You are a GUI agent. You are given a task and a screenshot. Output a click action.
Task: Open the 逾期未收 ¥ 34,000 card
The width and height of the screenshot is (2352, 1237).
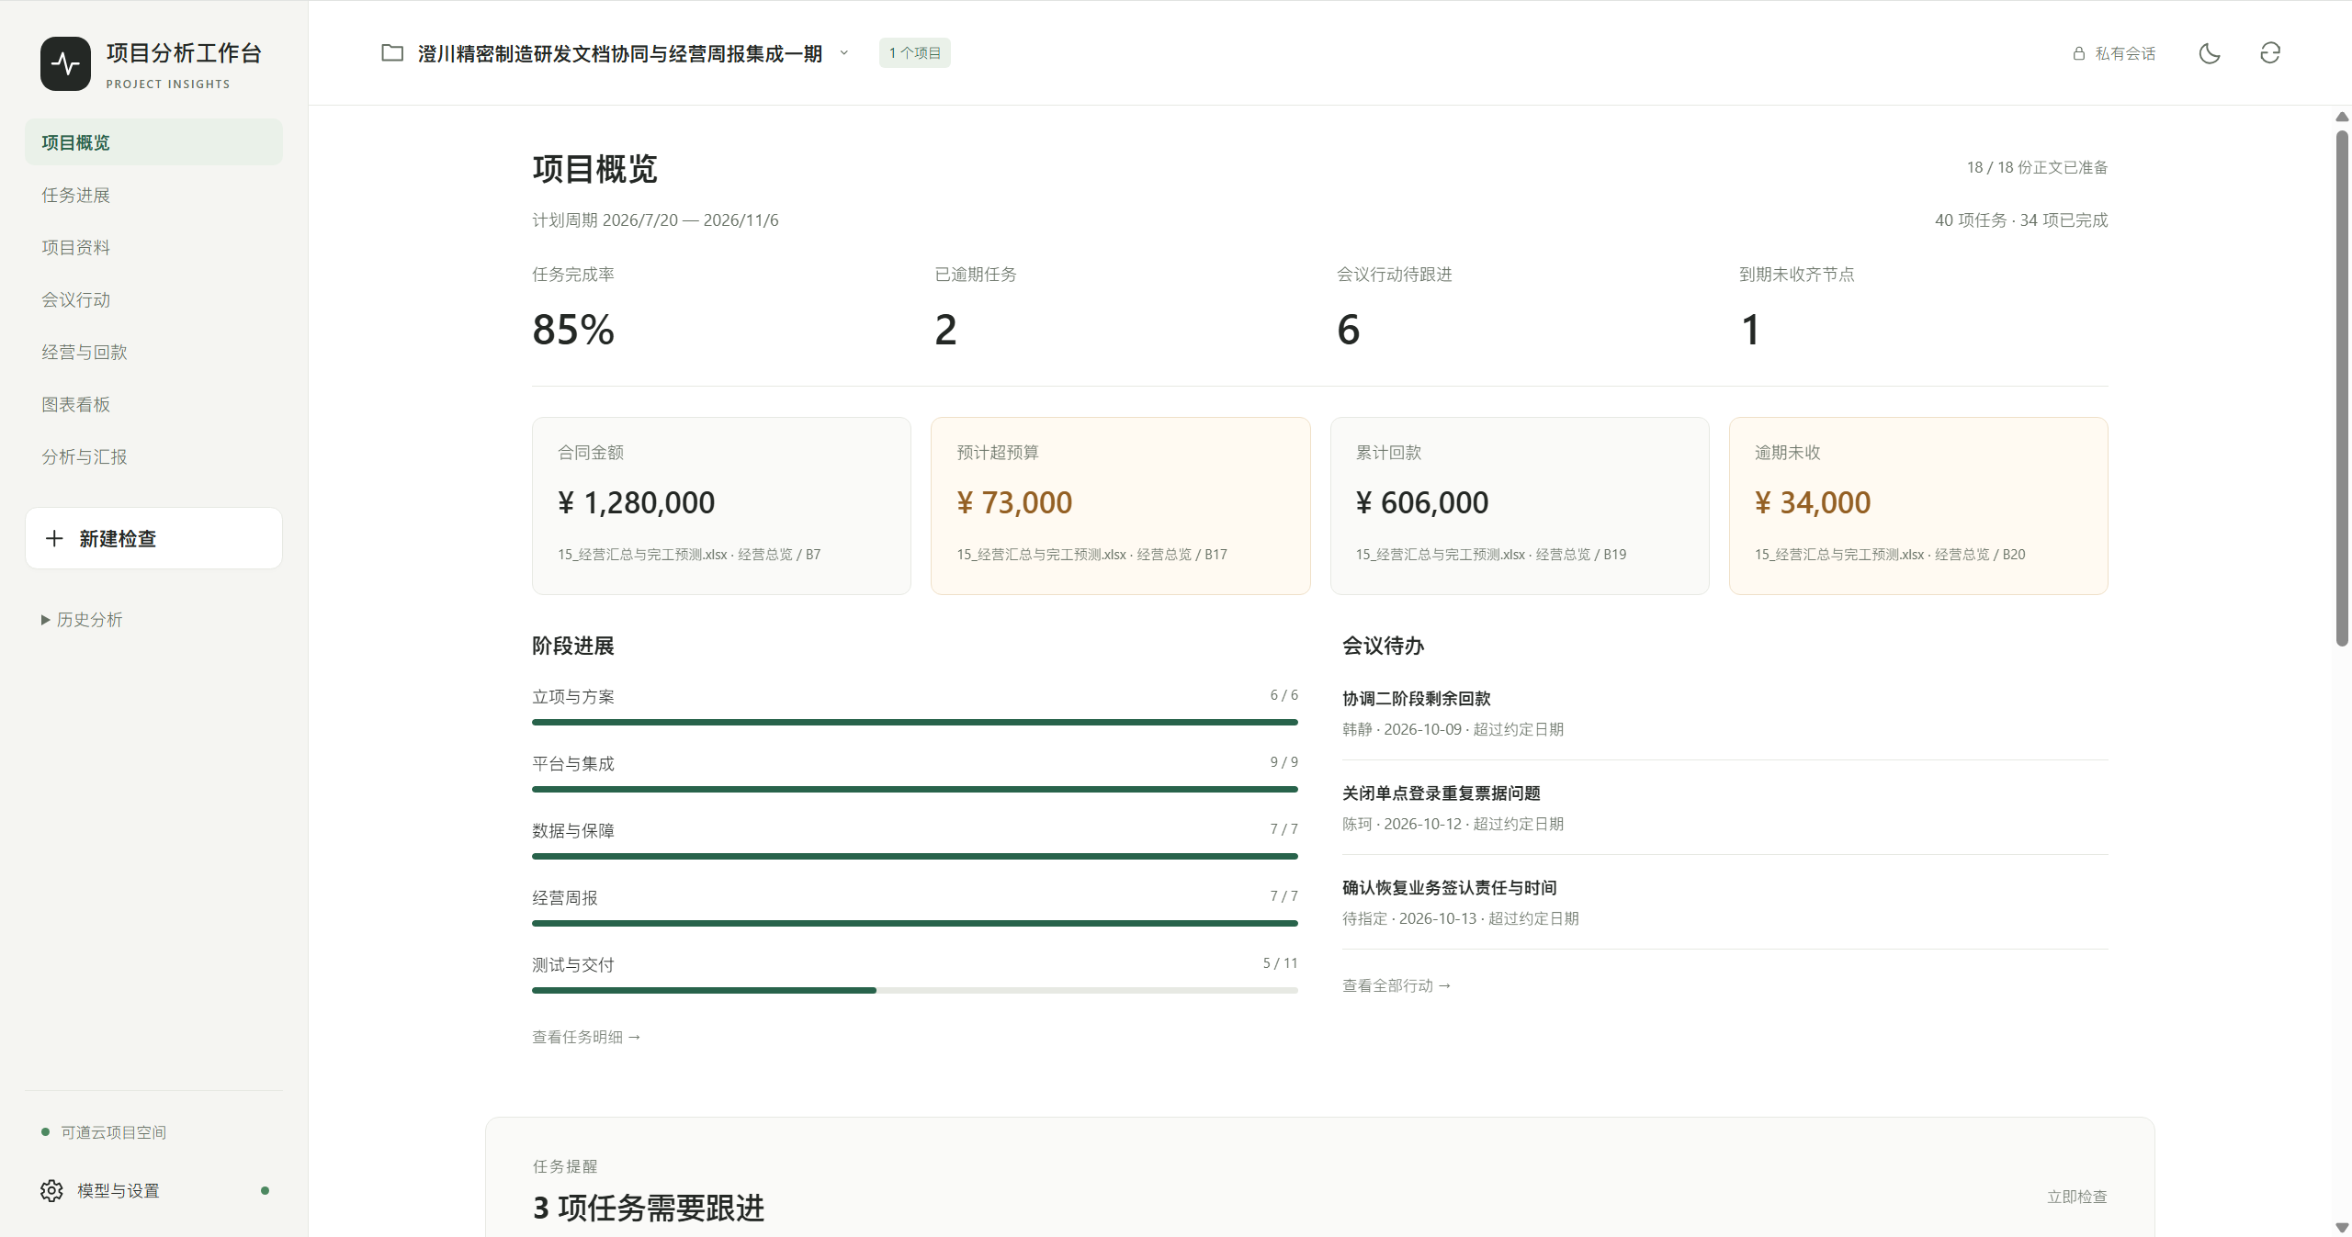[1918, 506]
